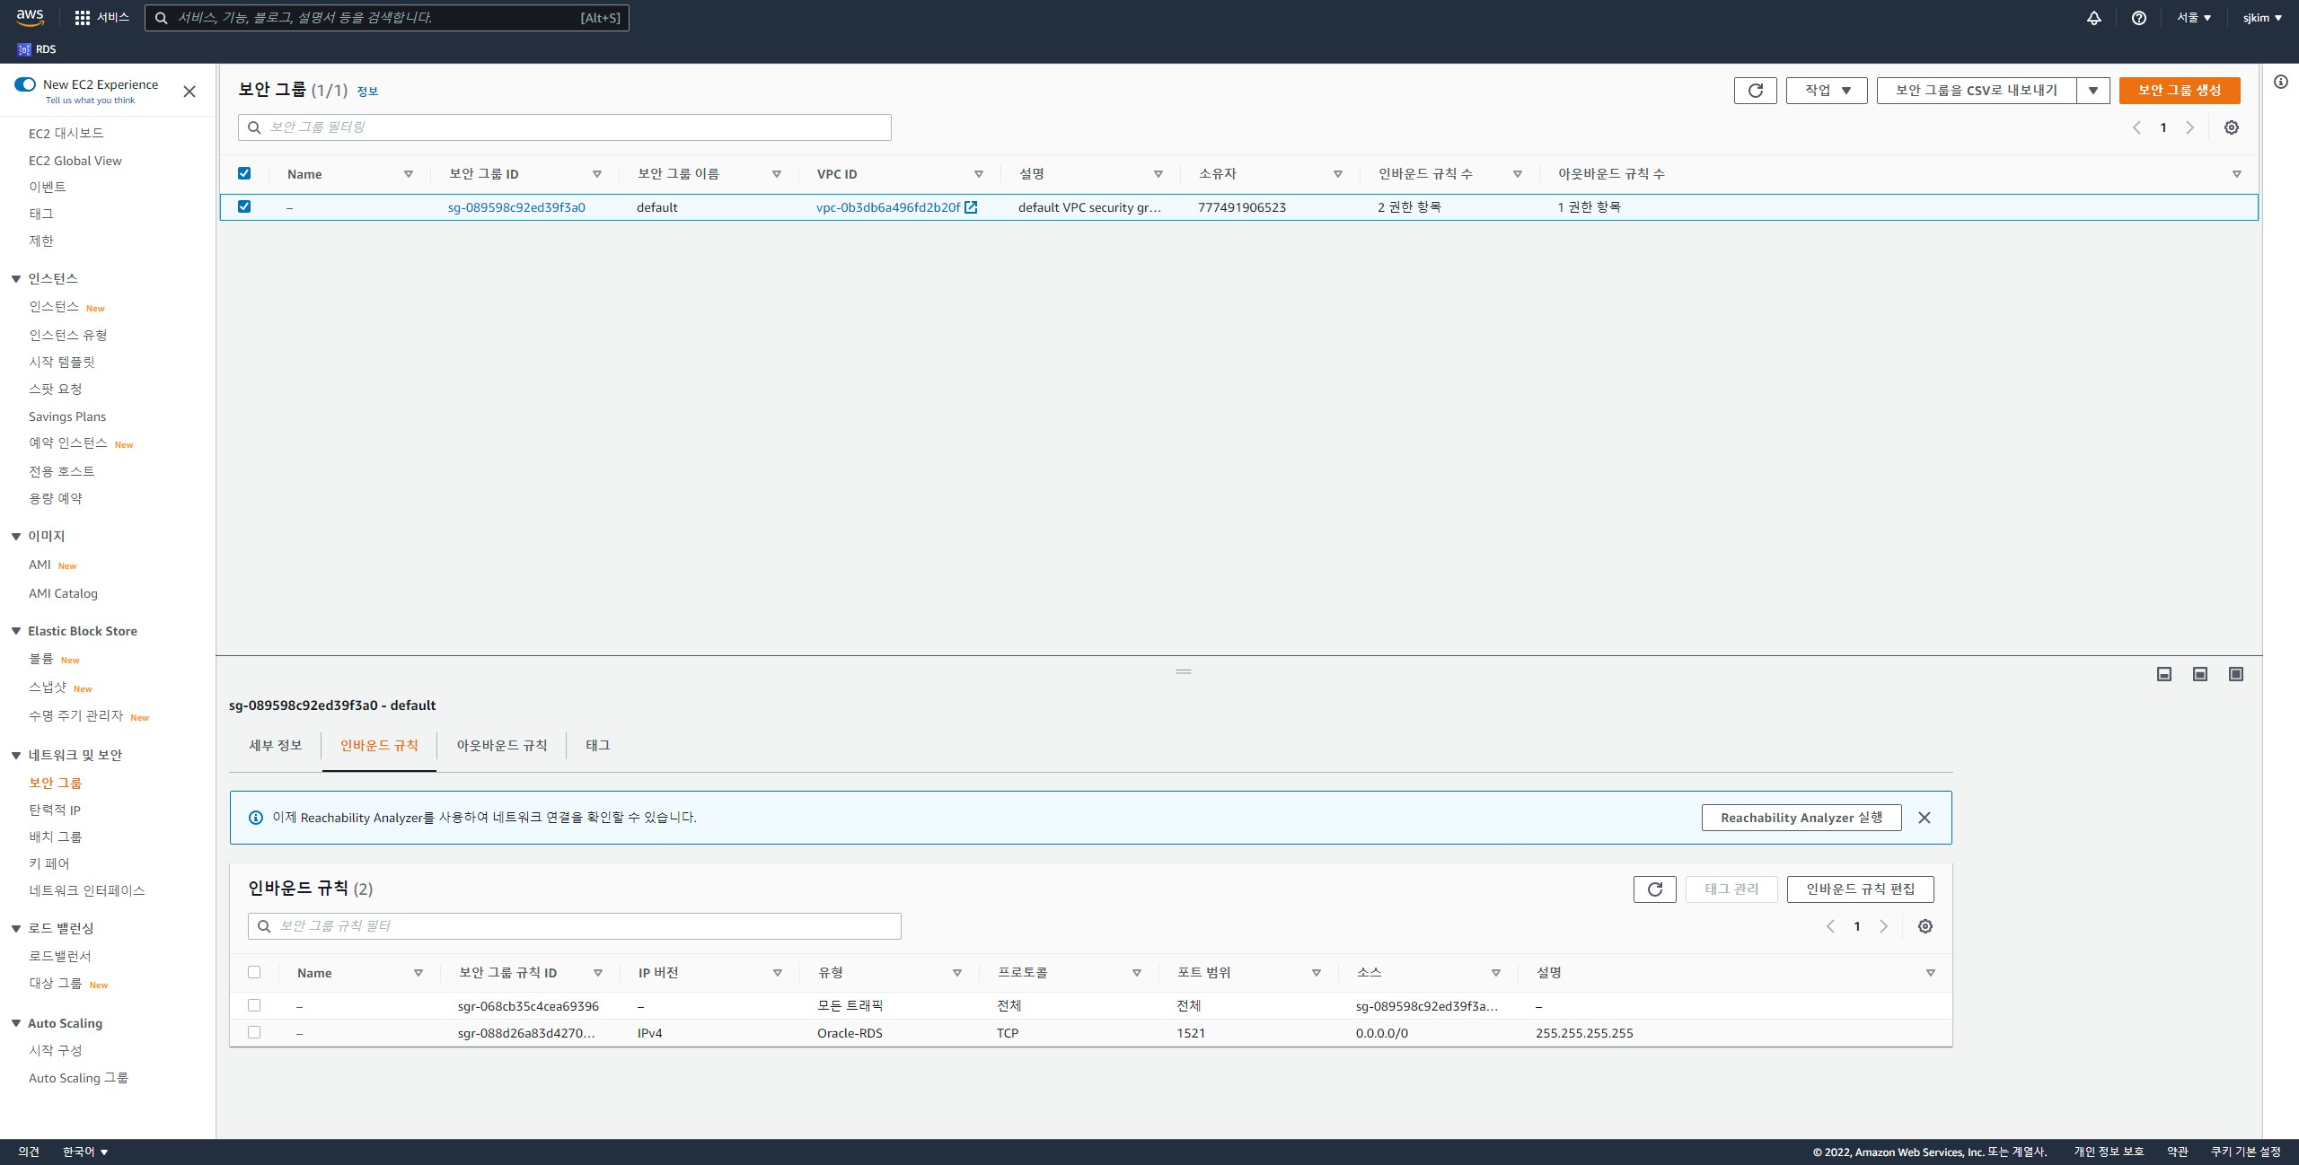Screen dimensions: 2299x1165
Task: Uncheck the sg-089598c92ed39f3a0 row checkbox
Action: pyautogui.click(x=244, y=206)
